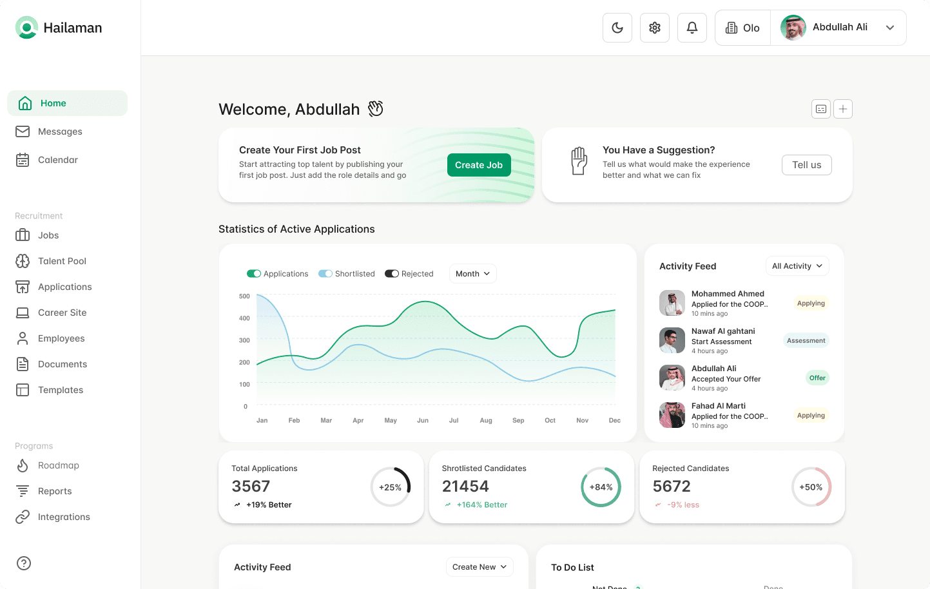Click Mohammed Ahmed's avatar in Activity Feed

[x=672, y=303]
